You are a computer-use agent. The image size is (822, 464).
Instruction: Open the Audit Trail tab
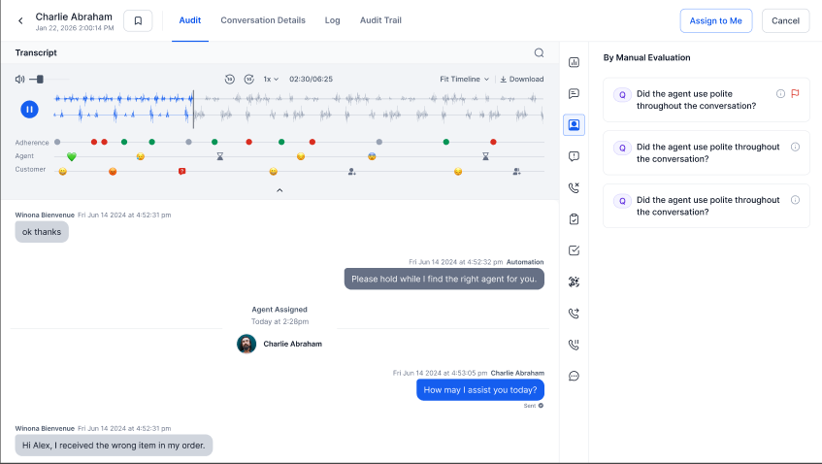380,20
